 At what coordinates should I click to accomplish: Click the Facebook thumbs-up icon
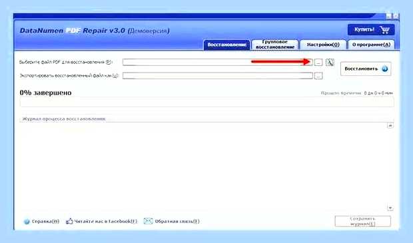click(69, 221)
